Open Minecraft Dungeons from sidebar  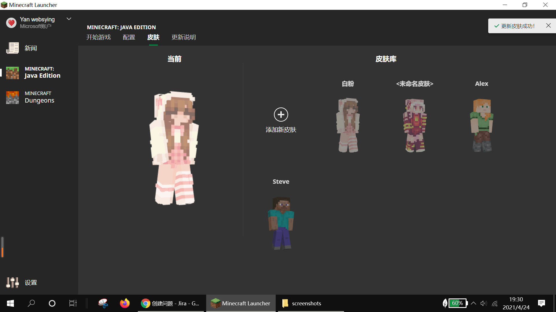[39, 97]
